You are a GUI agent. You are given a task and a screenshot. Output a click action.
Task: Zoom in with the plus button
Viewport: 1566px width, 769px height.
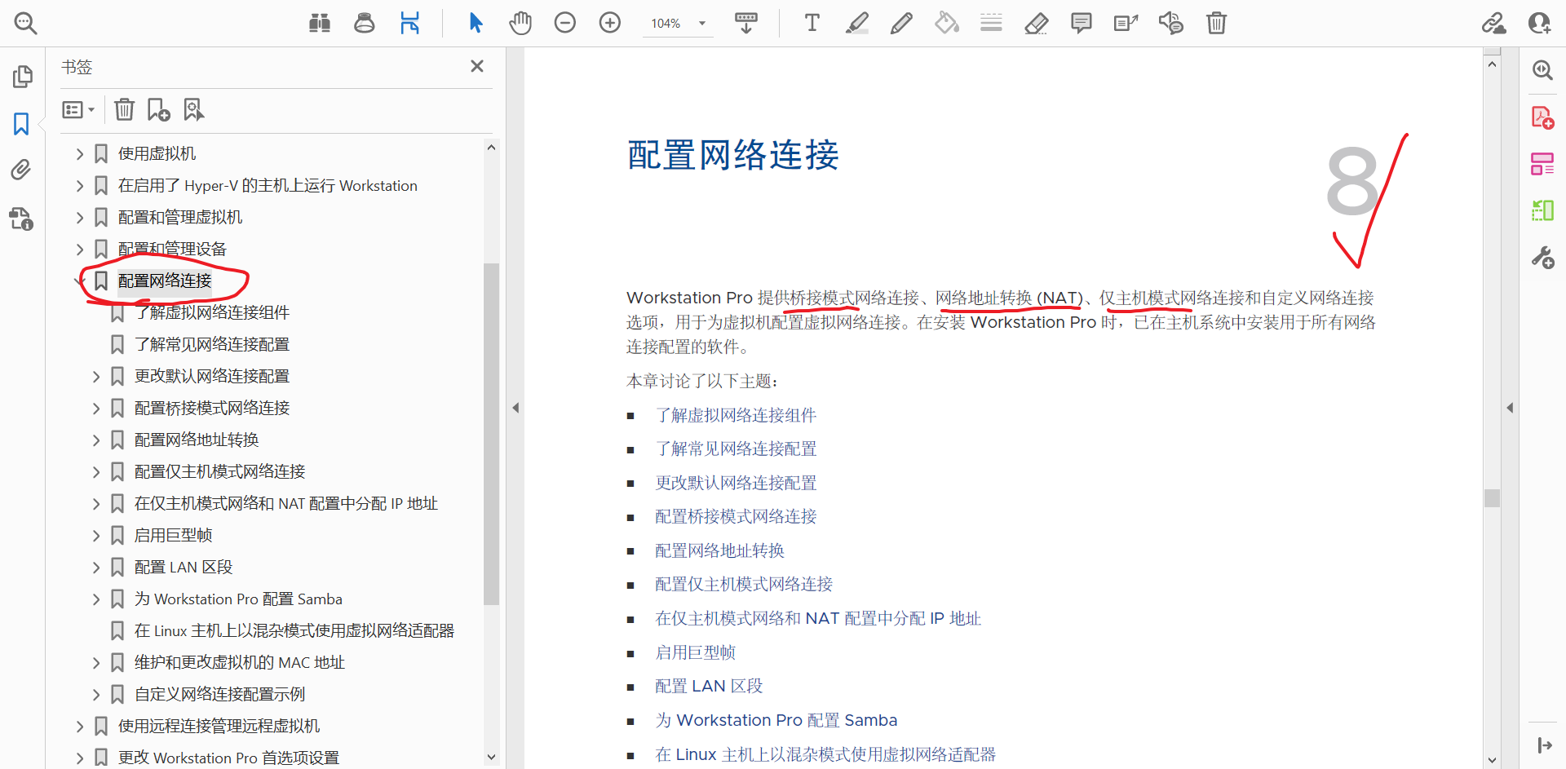[610, 23]
